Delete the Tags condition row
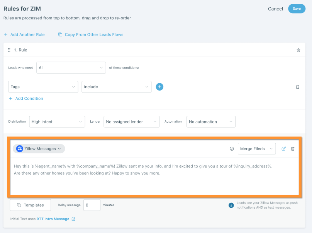 297,87
